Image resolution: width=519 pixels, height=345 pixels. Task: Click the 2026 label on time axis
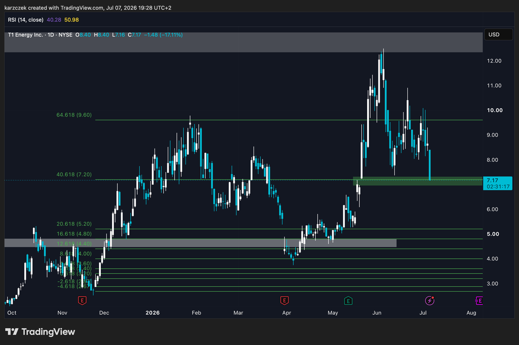[x=152, y=313]
